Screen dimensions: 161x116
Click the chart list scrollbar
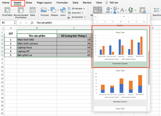(149, 68)
